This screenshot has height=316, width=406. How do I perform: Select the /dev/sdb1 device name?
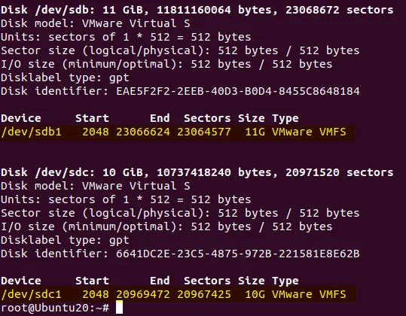click(x=31, y=132)
